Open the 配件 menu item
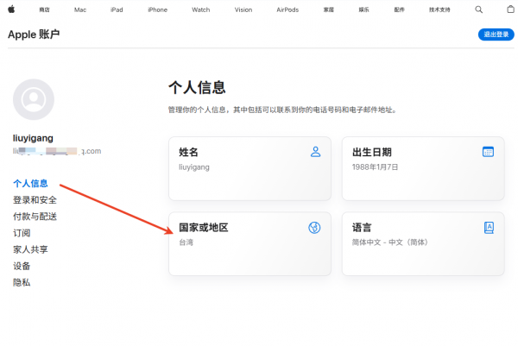This screenshot has height=346, width=518. tap(400, 9)
